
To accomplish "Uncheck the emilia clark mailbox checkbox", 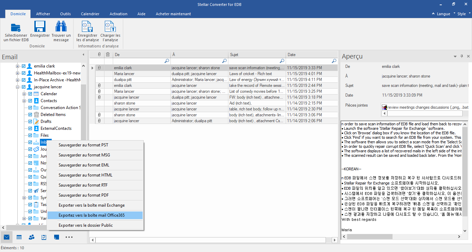I will (x=24, y=66).
